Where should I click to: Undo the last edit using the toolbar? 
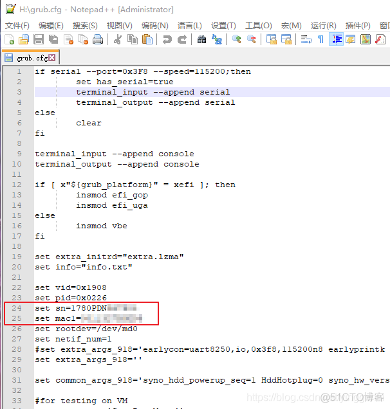point(167,40)
